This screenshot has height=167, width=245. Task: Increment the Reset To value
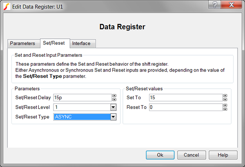225,105
